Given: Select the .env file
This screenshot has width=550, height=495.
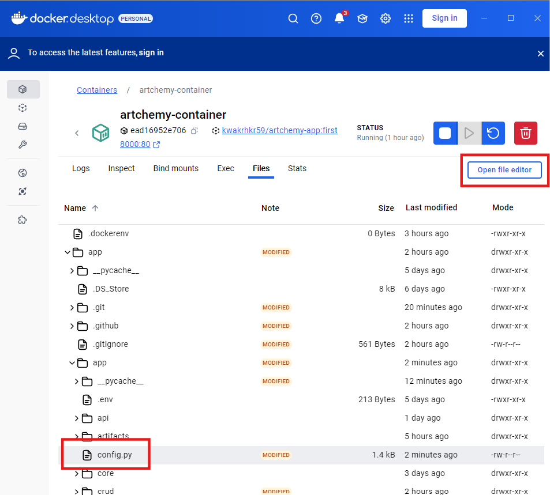Looking at the screenshot, I should (x=105, y=400).
